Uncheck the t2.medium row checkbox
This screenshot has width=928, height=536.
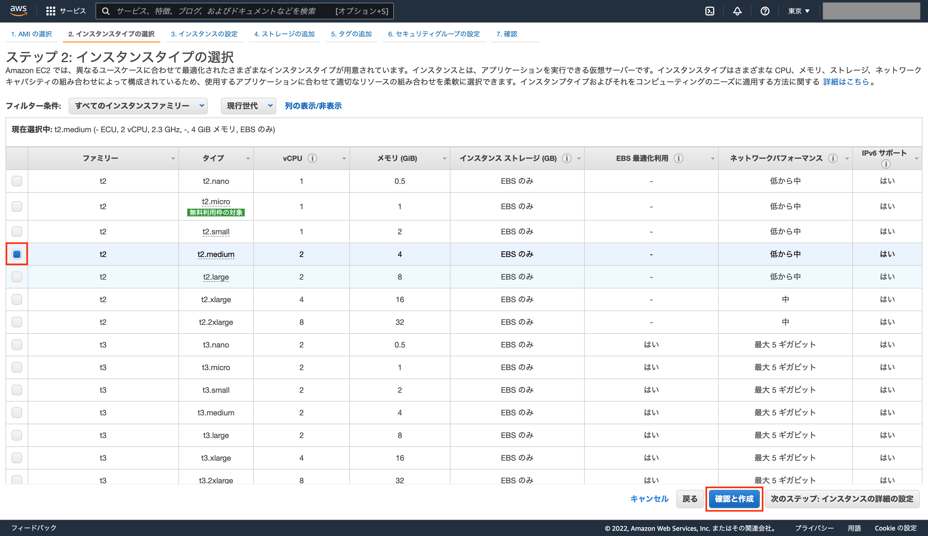point(17,254)
